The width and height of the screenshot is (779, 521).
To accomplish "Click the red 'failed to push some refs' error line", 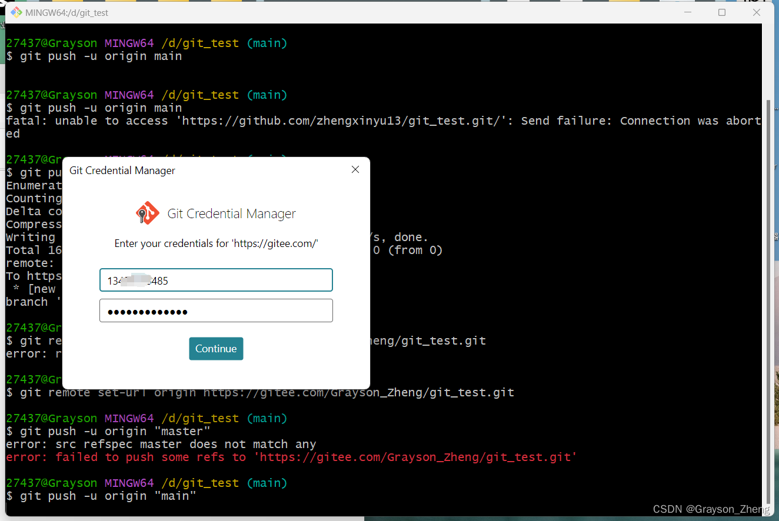I will (292, 457).
